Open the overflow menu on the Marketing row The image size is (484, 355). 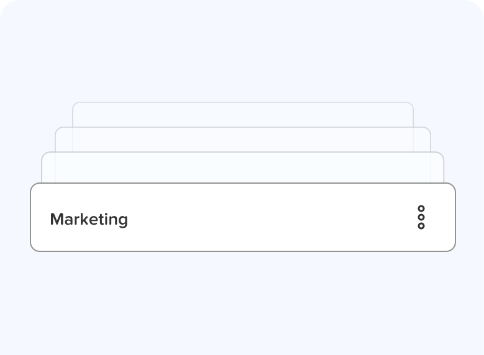point(421,217)
